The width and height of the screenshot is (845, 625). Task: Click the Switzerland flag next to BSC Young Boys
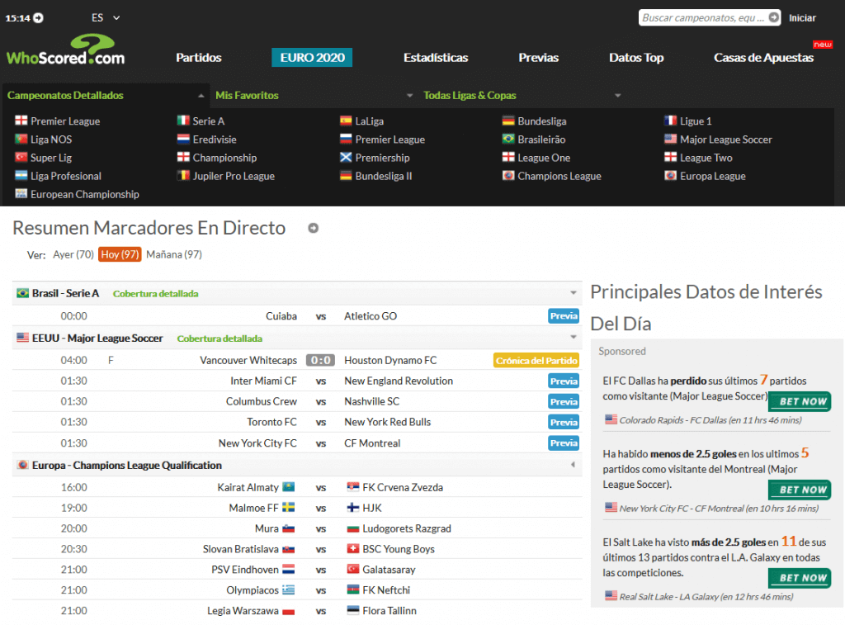(x=353, y=548)
